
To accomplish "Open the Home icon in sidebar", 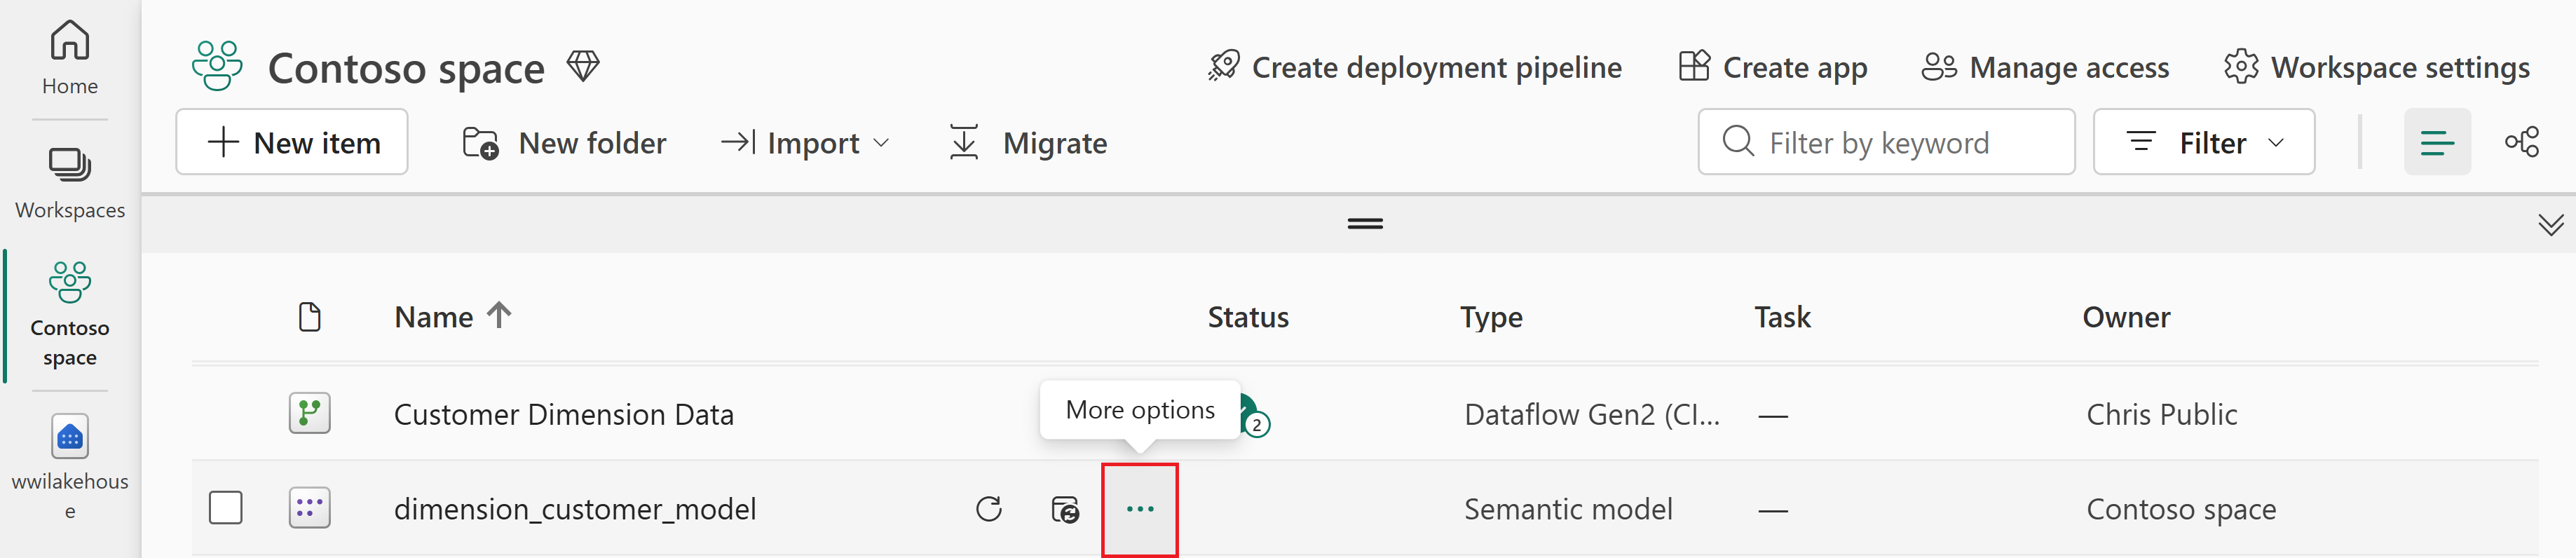I will (69, 57).
